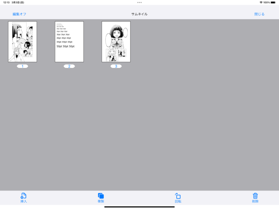Tap the サムネイル title text

(139, 14)
